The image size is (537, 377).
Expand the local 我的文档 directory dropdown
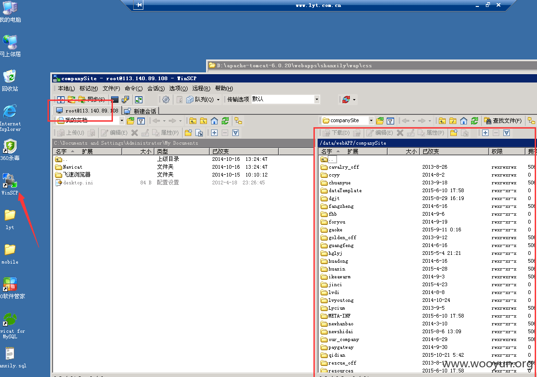(x=122, y=121)
